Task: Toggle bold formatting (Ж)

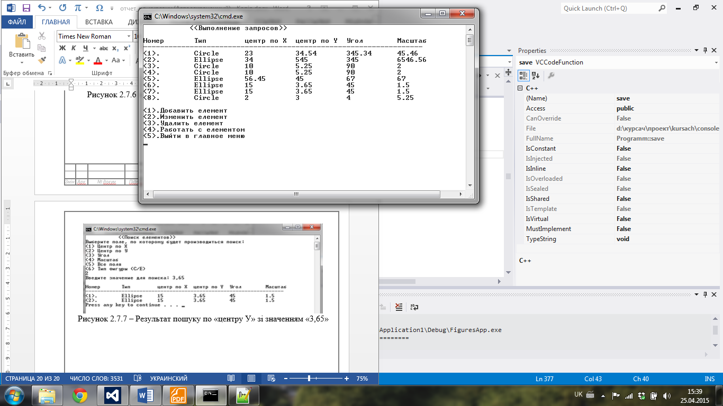Action: (x=62, y=48)
